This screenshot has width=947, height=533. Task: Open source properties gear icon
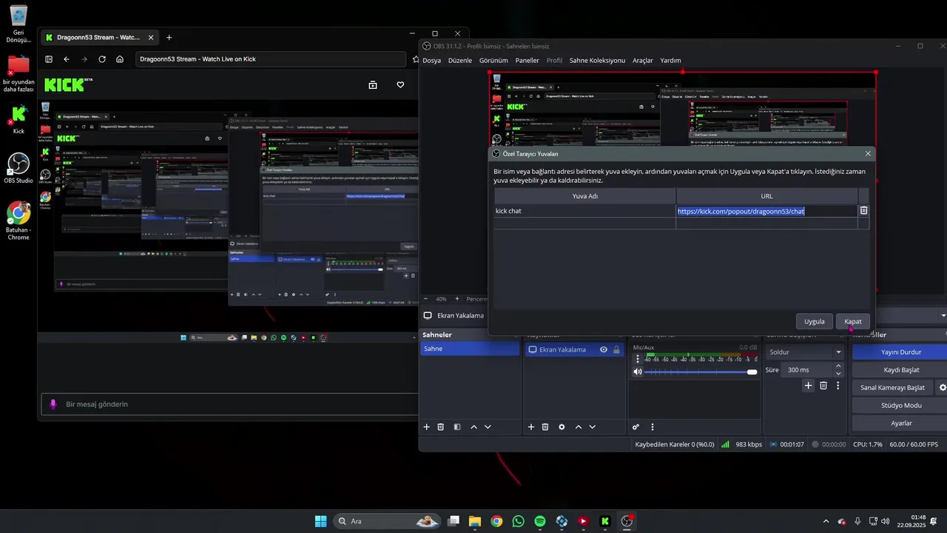click(562, 427)
